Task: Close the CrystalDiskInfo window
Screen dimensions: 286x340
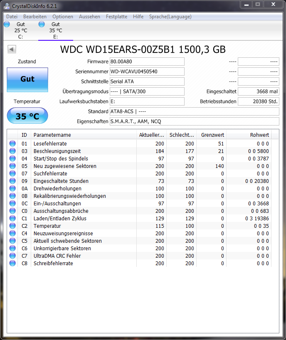Action: [273, 4]
